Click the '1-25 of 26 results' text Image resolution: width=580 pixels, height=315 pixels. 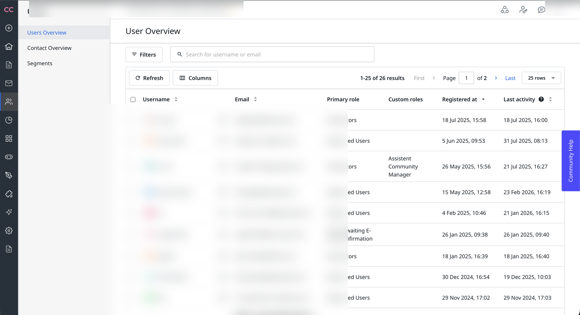point(382,78)
